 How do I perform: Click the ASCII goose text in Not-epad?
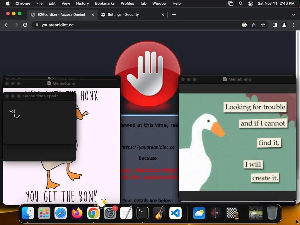tap(15, 113)
